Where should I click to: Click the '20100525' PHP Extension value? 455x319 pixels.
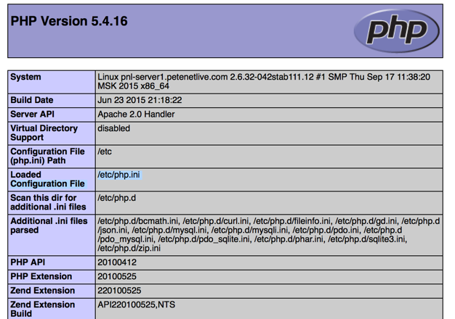[x=117, y=276]
